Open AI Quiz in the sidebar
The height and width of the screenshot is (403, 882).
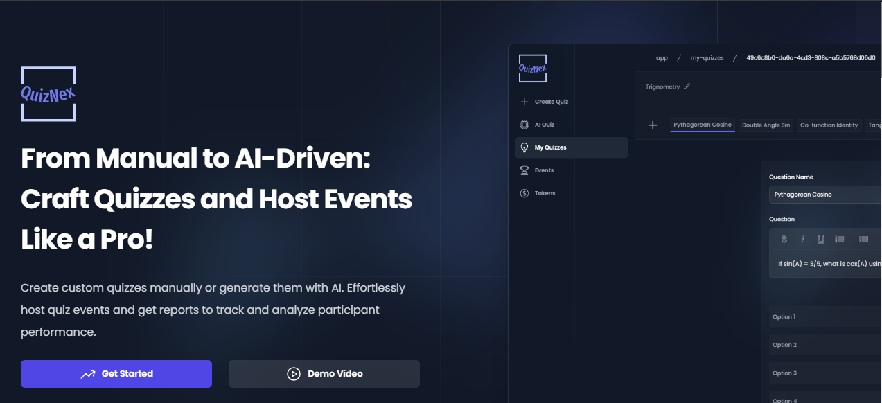click(x=544, y=125)
